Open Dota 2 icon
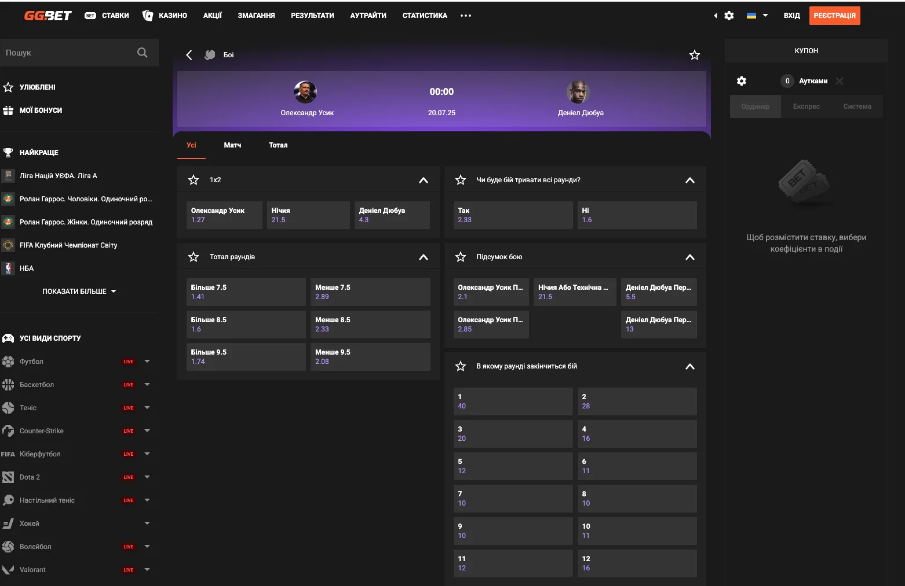The image size is (905, 586). [x=8, y=477]
